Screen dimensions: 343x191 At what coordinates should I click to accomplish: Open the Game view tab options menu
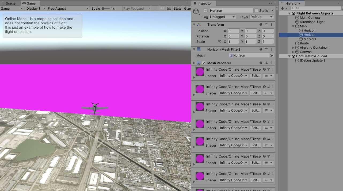click(x=187, y=3)
